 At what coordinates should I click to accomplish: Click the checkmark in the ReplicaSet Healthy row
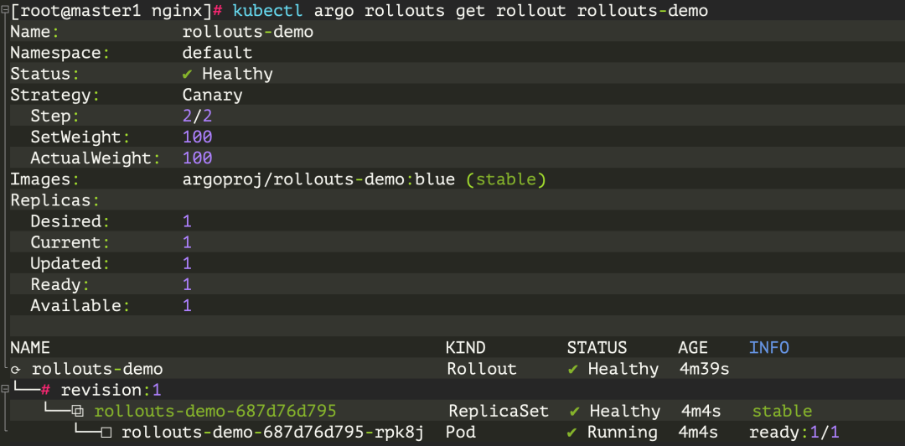(575, 412)
